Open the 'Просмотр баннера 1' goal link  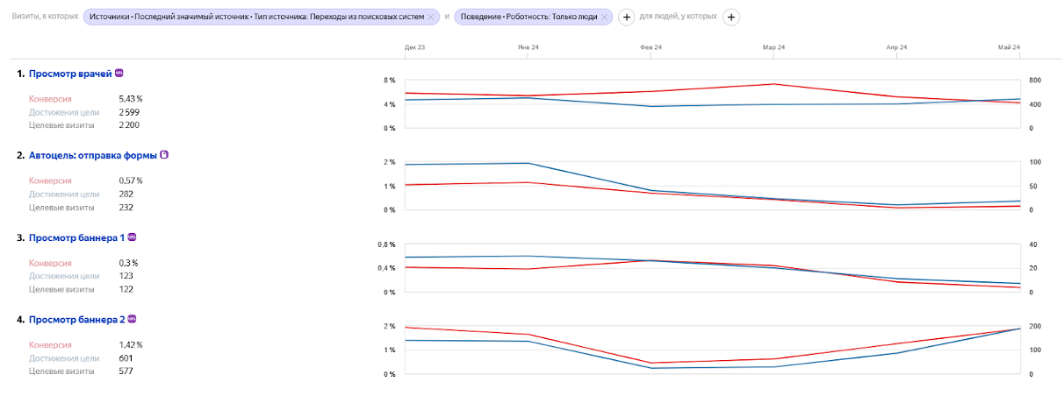(76, 237)
